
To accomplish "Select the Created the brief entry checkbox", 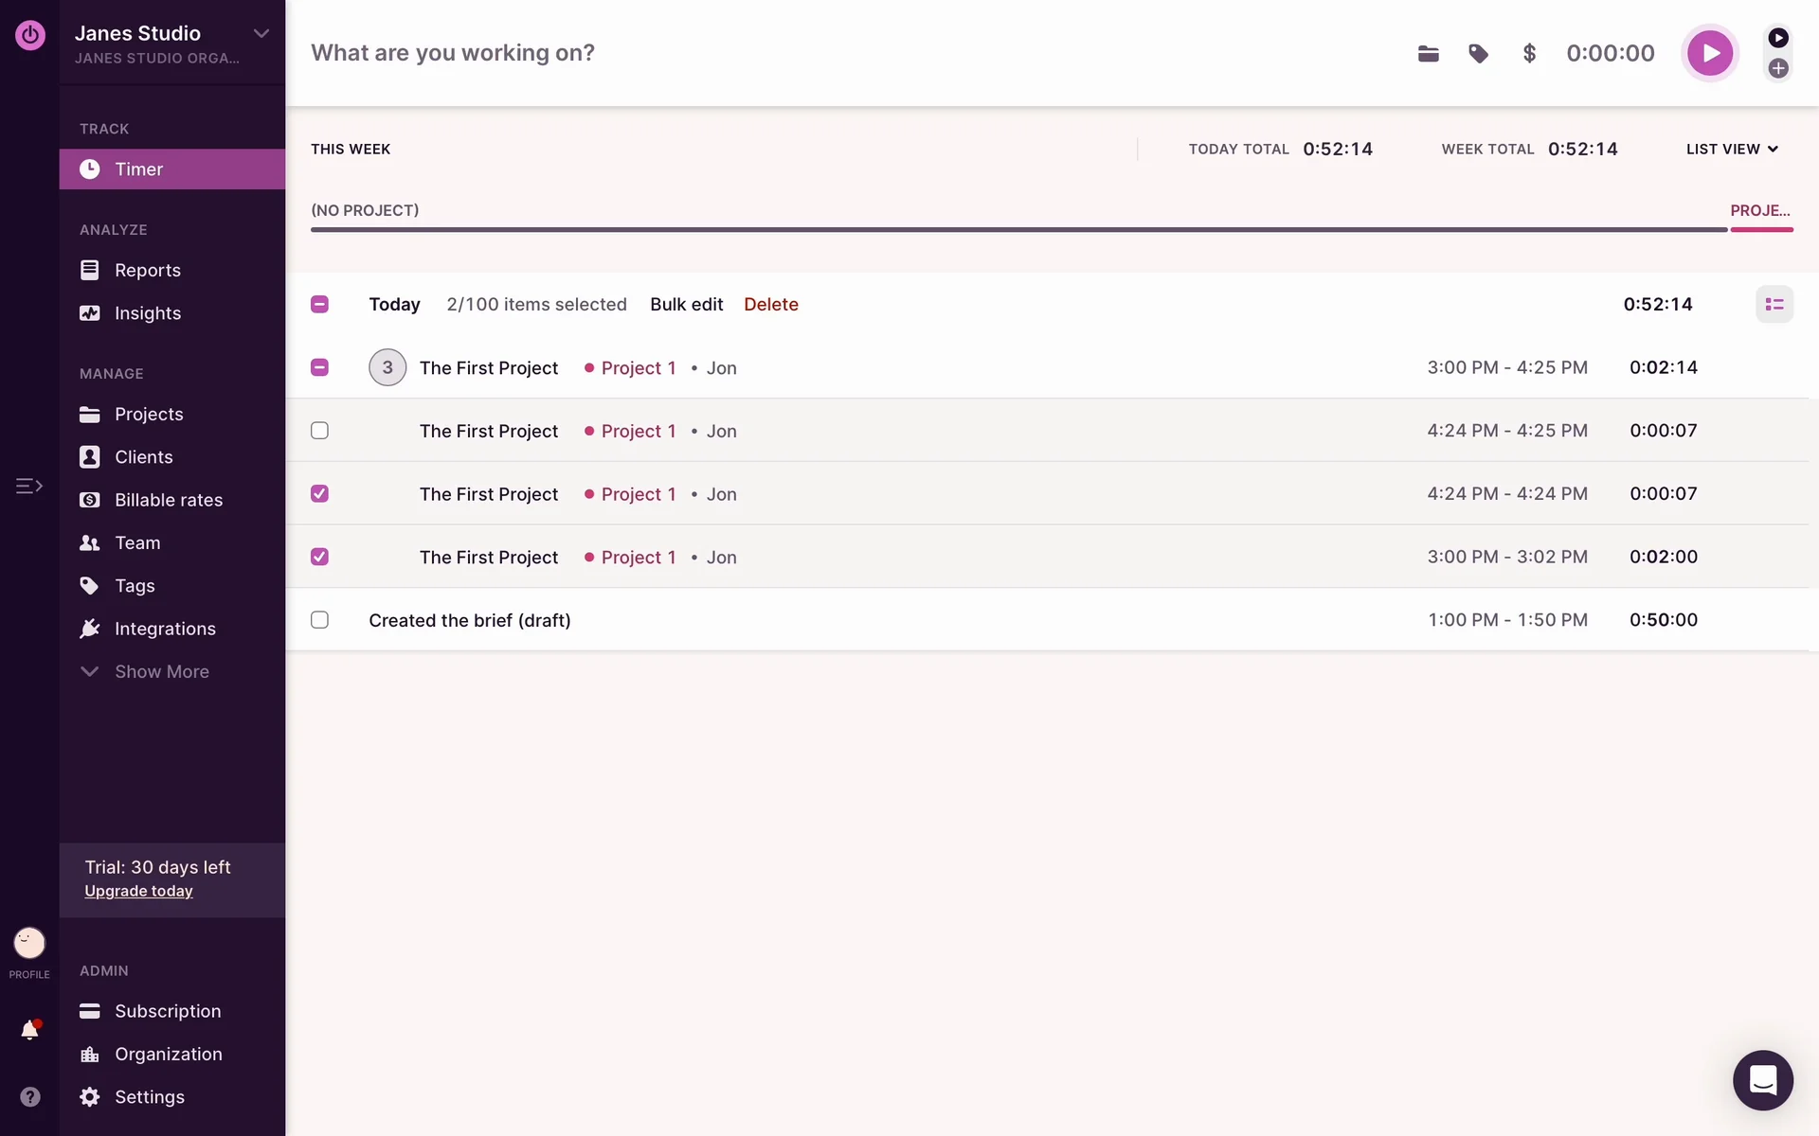I will click(x=319, y=620).
